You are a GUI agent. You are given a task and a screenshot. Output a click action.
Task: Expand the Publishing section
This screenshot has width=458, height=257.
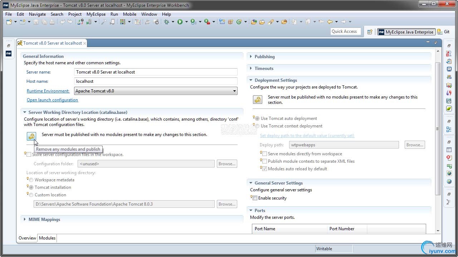[x=251, y=57]
